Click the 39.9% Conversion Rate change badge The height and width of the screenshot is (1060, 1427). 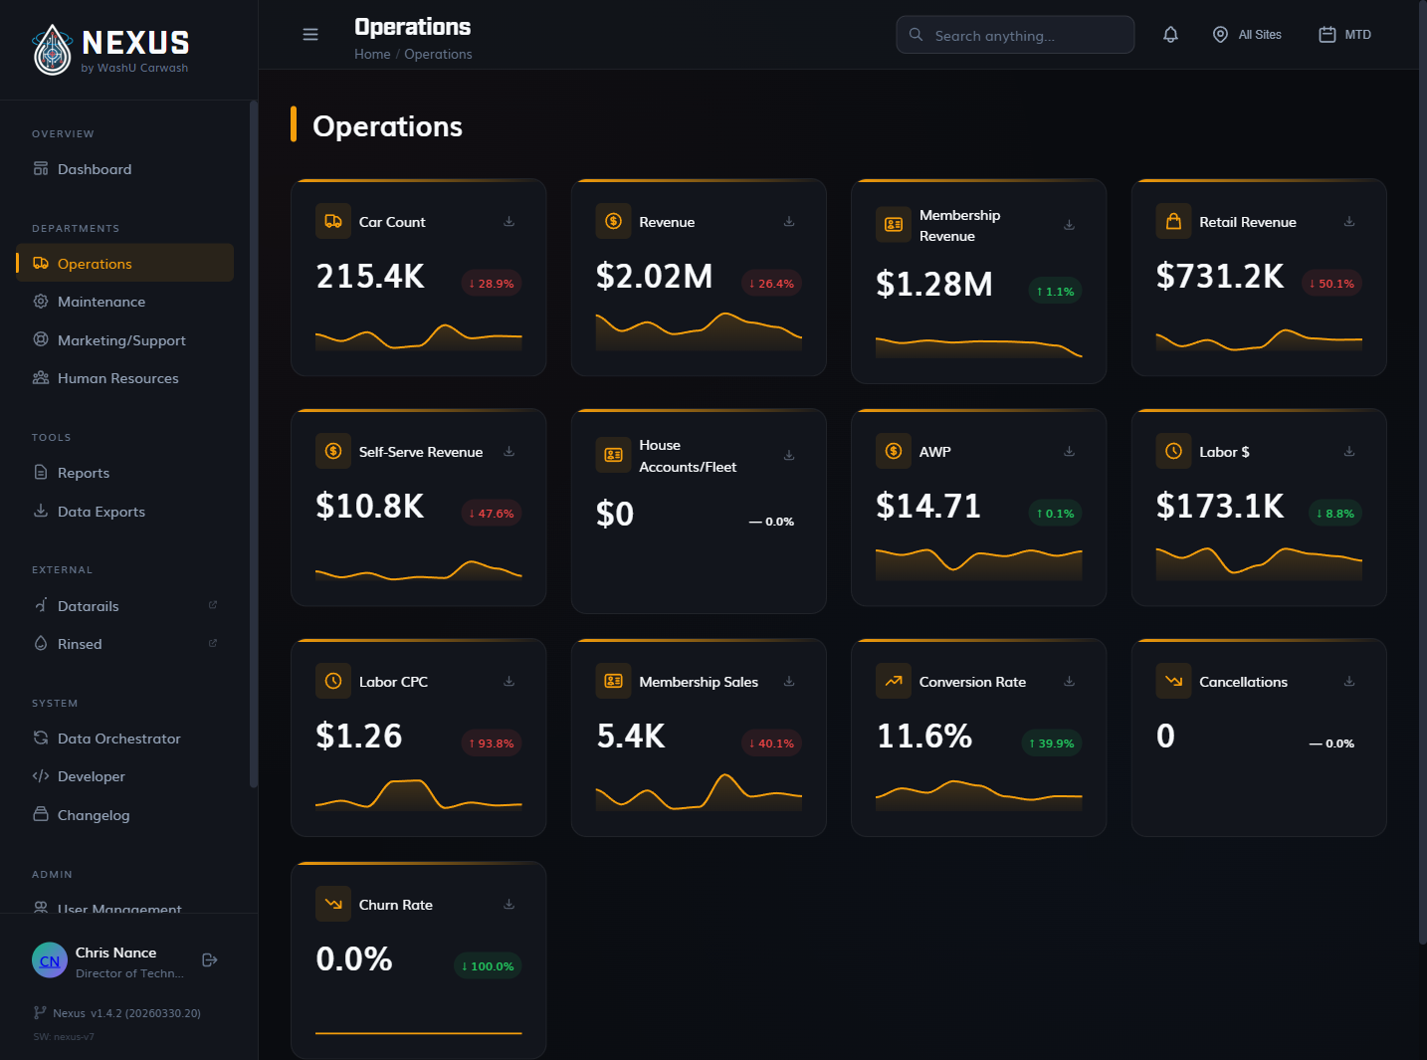pyautogui.click(x=1052, y=743)
